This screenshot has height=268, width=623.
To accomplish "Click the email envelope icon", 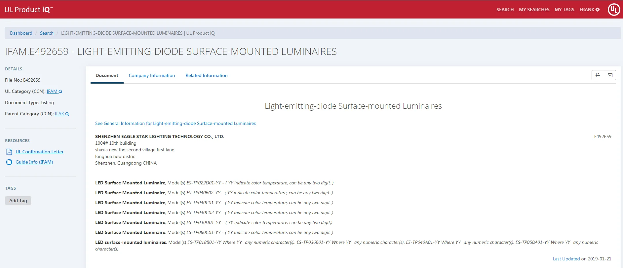I will point(610,75).
